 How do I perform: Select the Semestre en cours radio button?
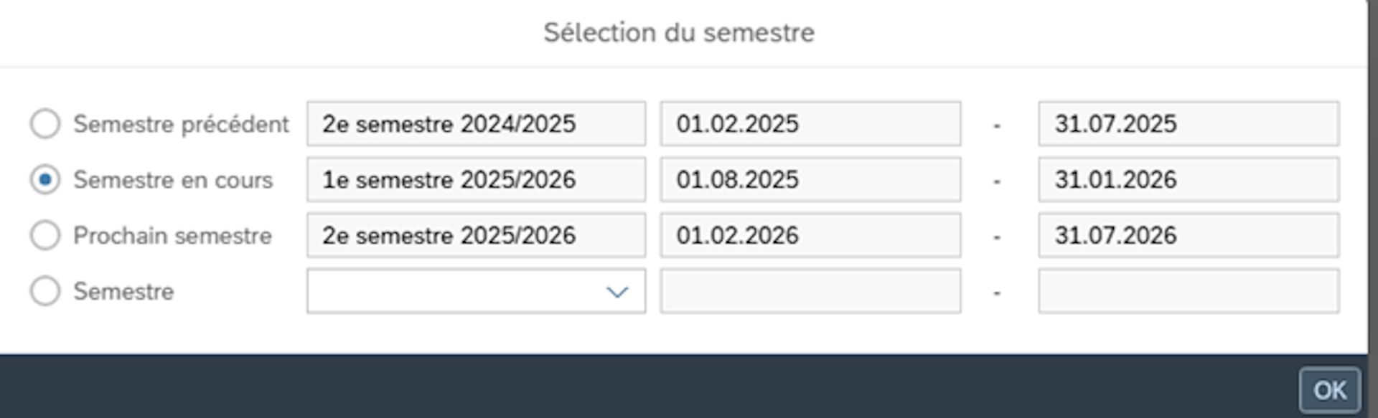coord(45,179)
